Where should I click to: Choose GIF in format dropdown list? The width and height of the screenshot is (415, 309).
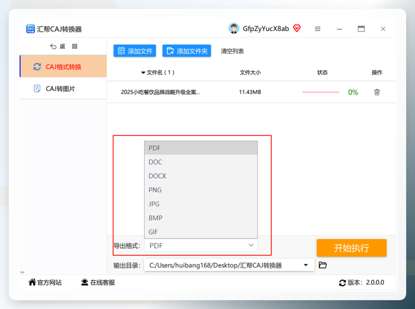(201, 232)
